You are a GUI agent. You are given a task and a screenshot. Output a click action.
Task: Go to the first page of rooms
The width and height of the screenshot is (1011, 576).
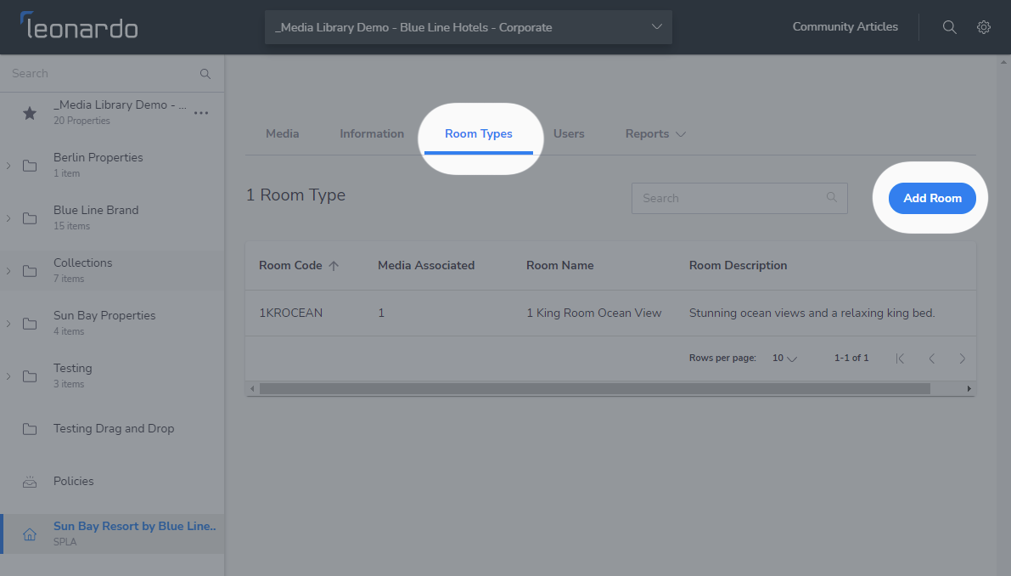point(900,359)
